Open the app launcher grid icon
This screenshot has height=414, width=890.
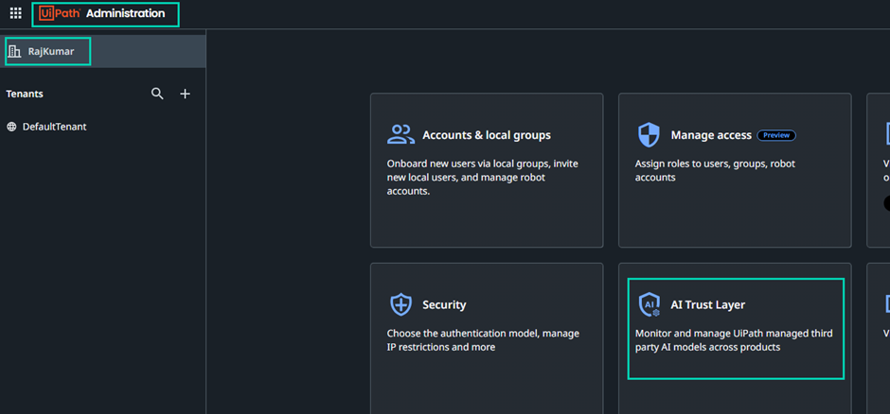click(x=16, y=13)
